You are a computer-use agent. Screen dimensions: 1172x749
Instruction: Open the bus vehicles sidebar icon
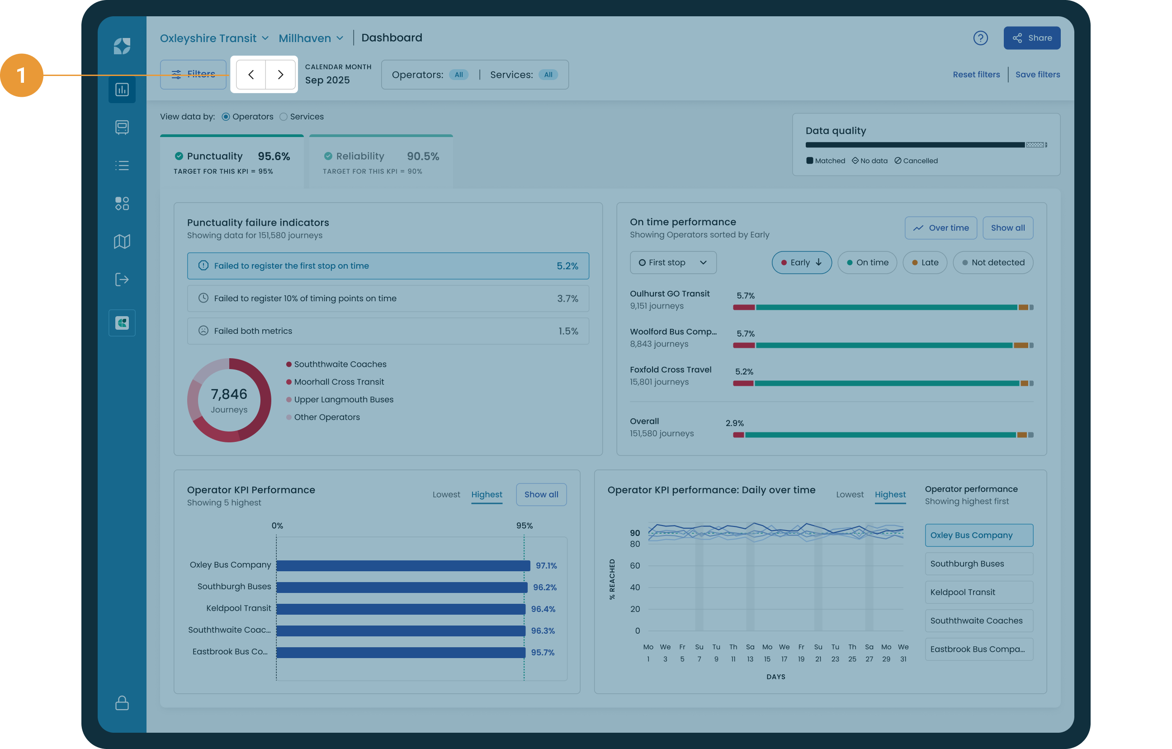point(122,127)
